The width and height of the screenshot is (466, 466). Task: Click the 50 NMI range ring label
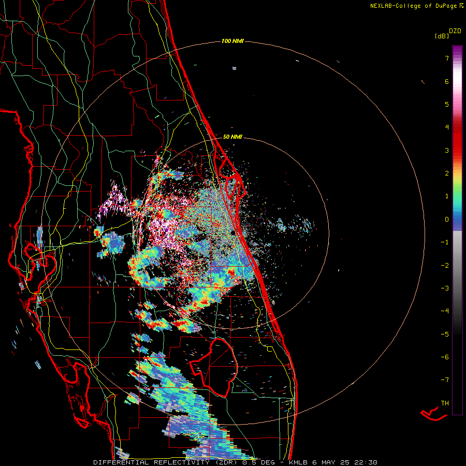[232, 137]
